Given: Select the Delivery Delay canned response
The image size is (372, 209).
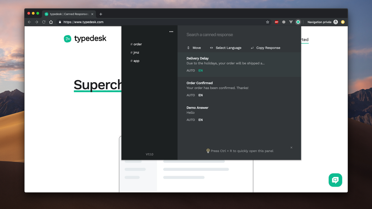Looking at the screenshot, I should click(x=225, y=61).
